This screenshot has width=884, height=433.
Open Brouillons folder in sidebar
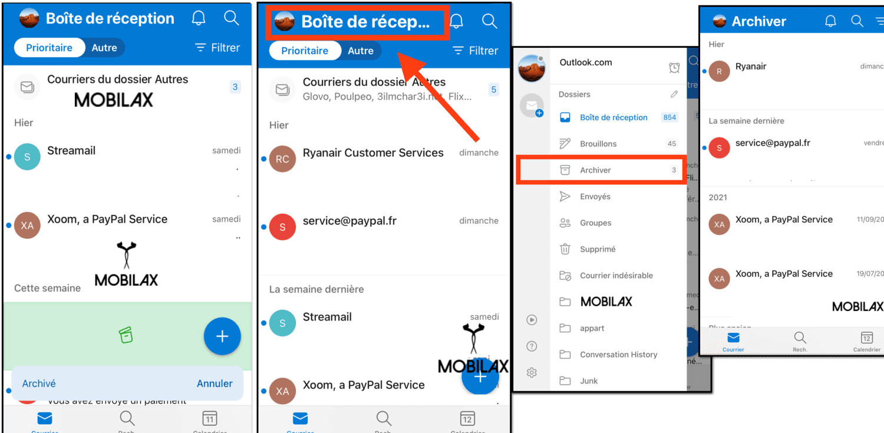pos(619,144)
